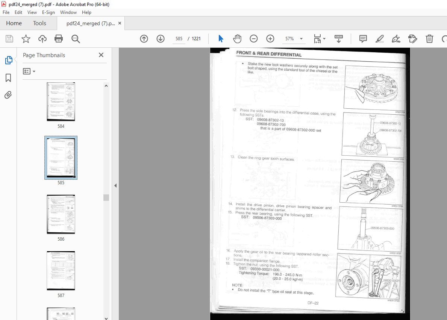Switch to the Tools tab

39,23
